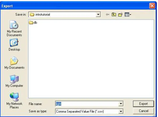
Task: Browse to My Computer
Action: click(x=14, y=81)
